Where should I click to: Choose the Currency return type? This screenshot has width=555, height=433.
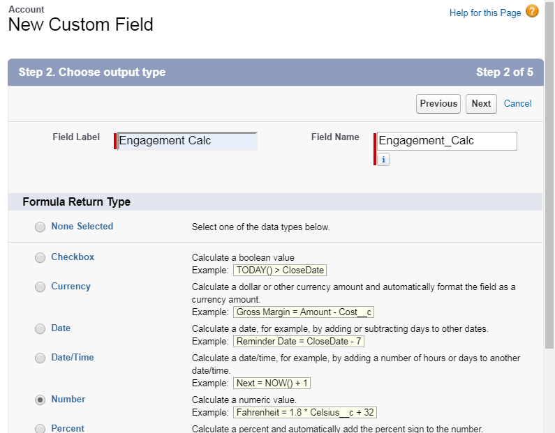40,287
